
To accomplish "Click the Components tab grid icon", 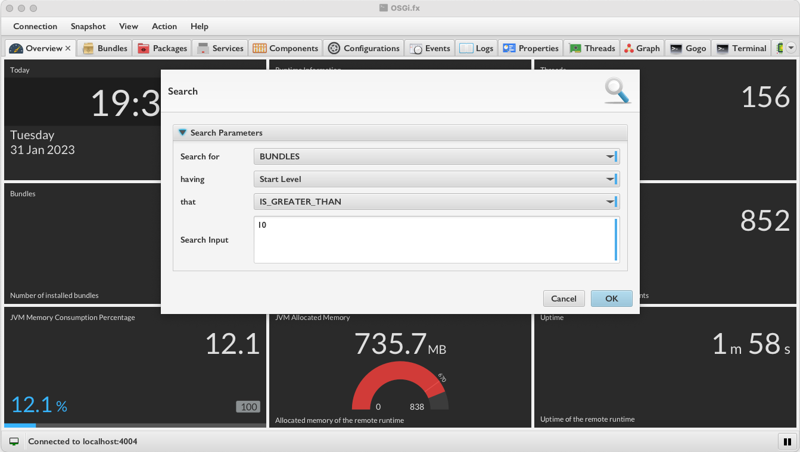I will [259, 48].
